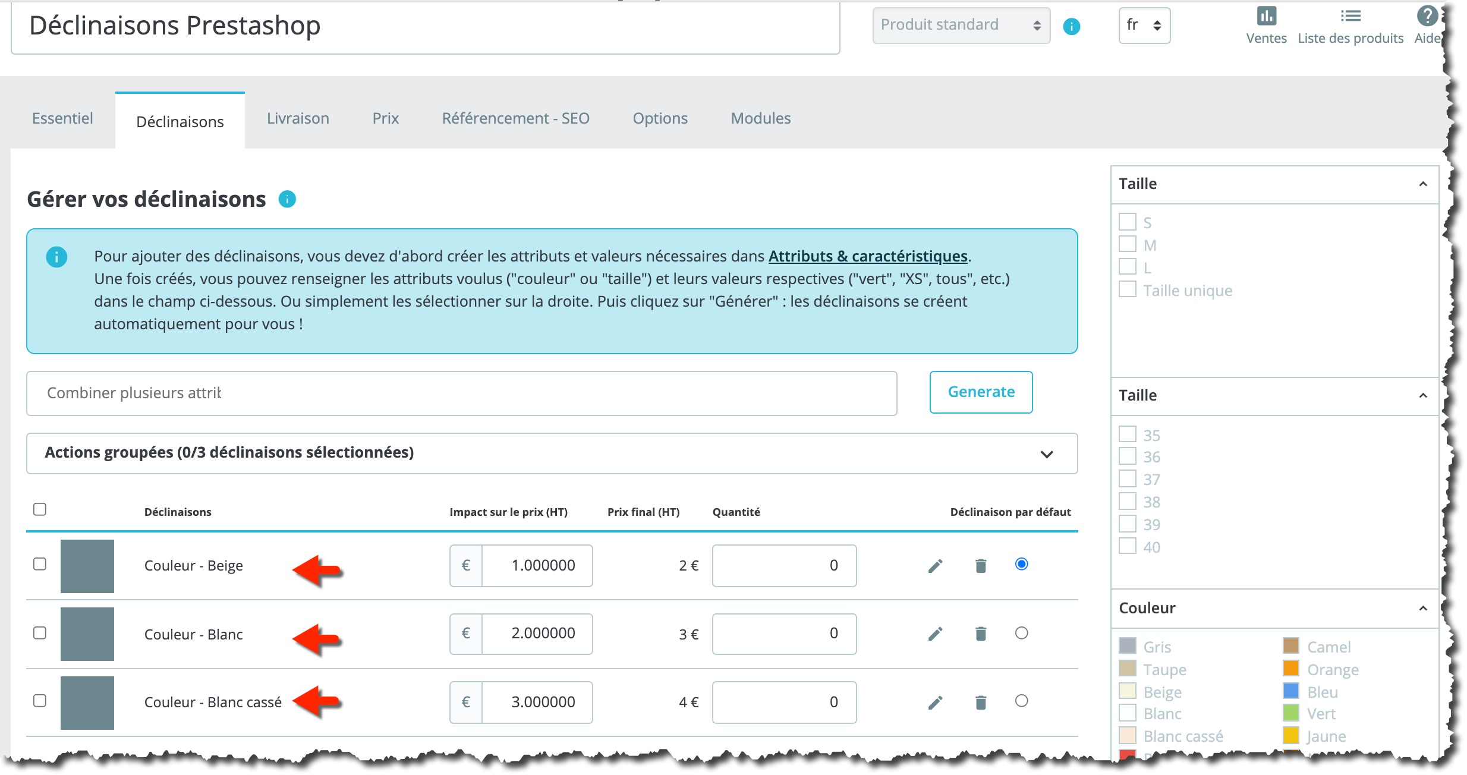The width and height of the screenshot is (1467, 775).
Task: Switch to the Modules tab
Action: point(761,118)
